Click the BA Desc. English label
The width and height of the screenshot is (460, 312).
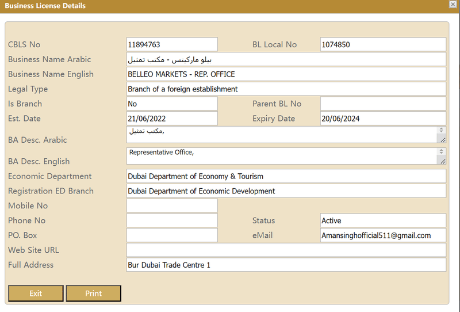pyautogui.click(x=39, y=161)
